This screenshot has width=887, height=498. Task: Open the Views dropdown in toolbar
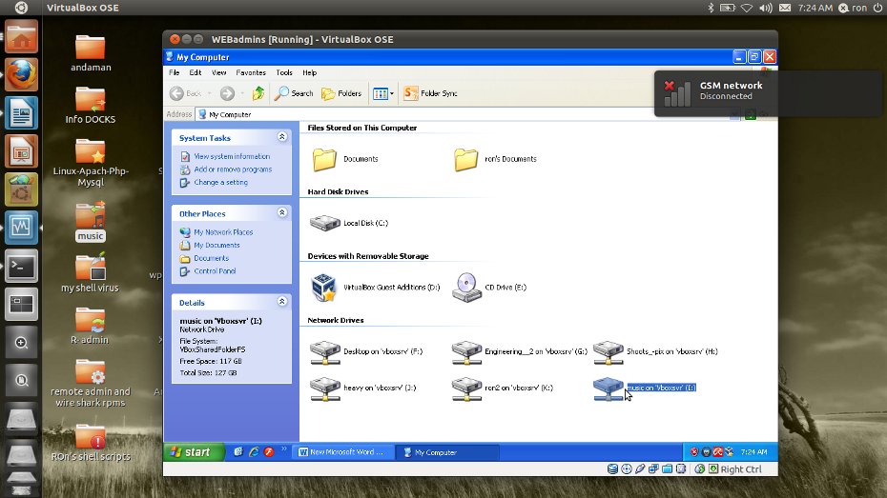coord(382,93)
